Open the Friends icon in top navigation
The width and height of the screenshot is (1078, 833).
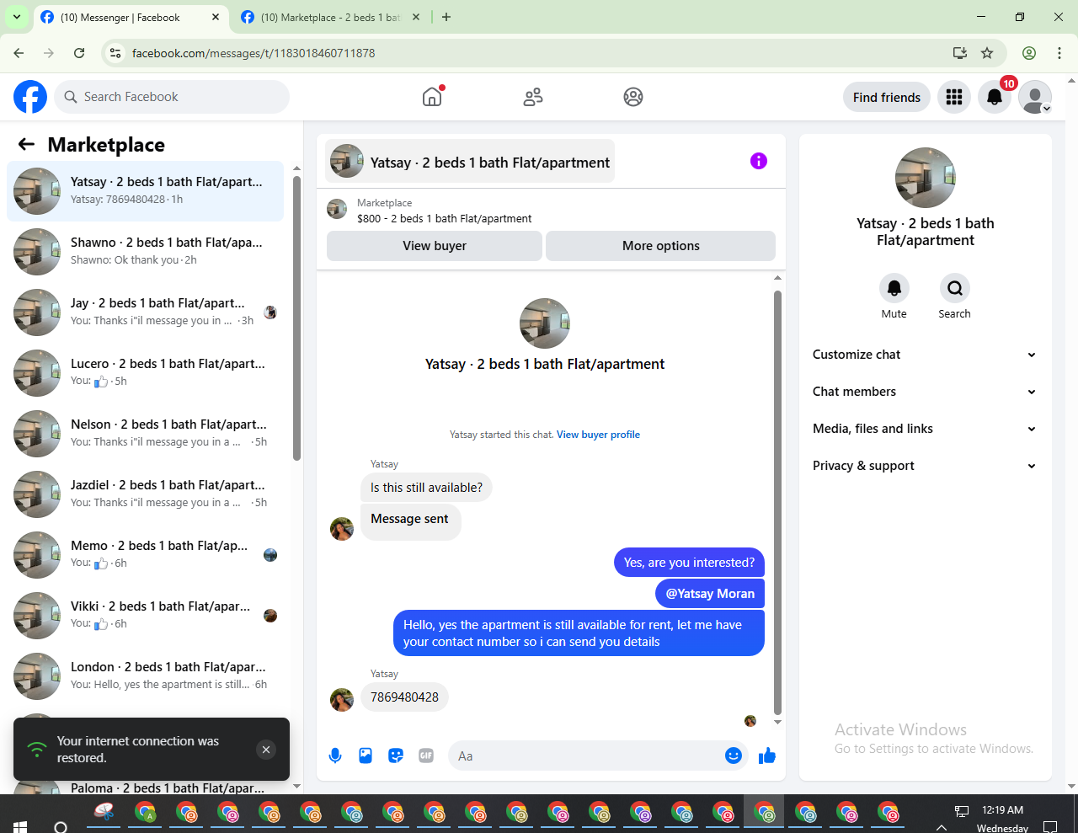click(533, 97)
